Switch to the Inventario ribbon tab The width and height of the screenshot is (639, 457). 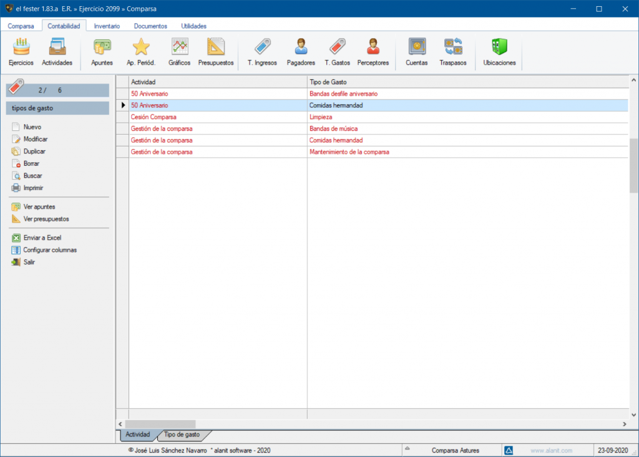[x=107, y=26]
